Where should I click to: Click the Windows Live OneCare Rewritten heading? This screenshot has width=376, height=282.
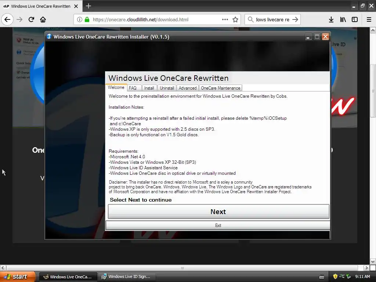[x=168, y=78]
